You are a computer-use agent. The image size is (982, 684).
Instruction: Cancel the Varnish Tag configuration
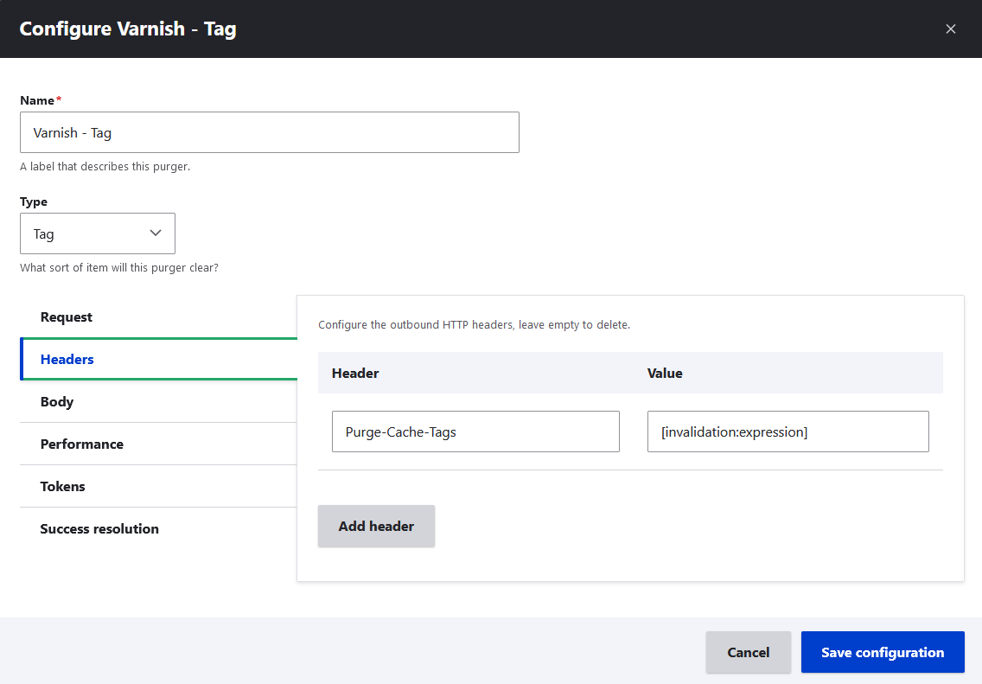click(x=748, y=652)
